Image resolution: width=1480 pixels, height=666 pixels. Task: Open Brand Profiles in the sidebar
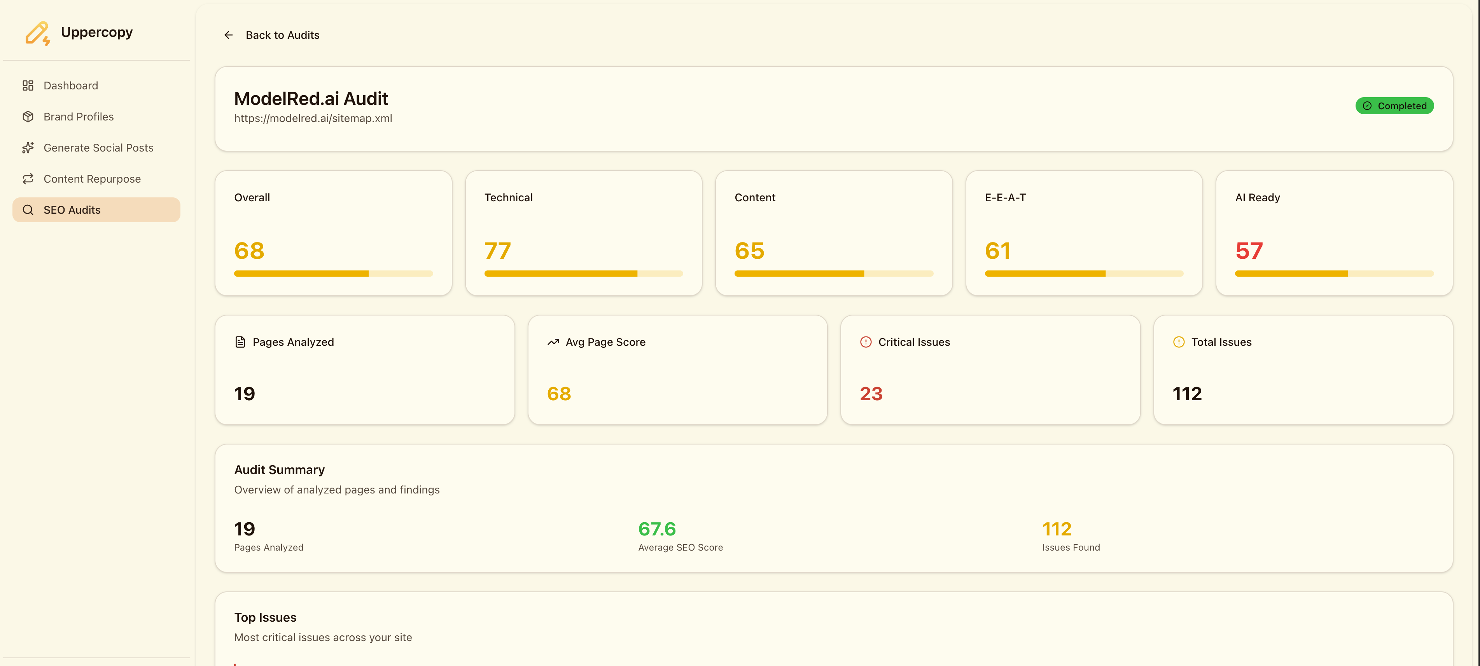(79, 117)
